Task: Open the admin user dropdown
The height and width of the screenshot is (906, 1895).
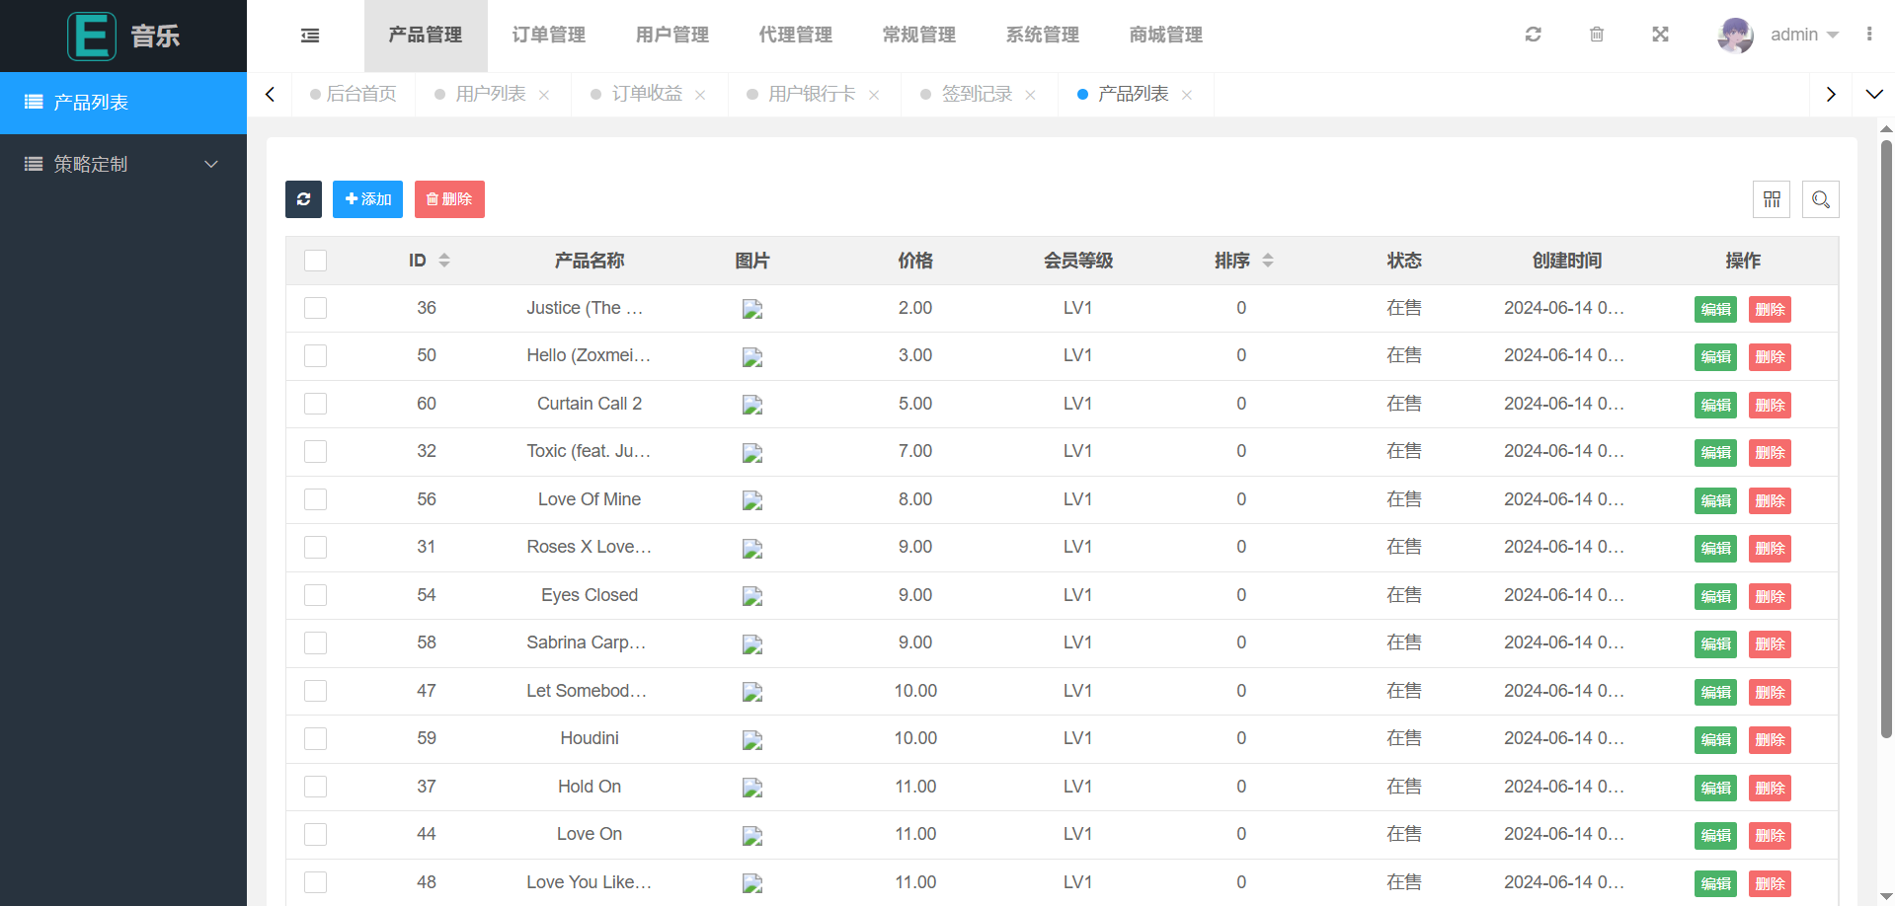Action: click(1791, 35)
